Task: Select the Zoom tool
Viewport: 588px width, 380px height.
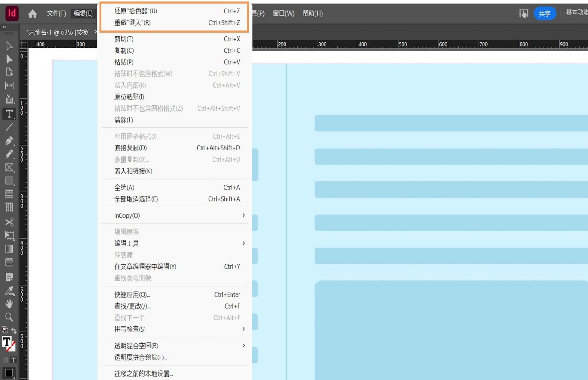Action: [9, 317]
